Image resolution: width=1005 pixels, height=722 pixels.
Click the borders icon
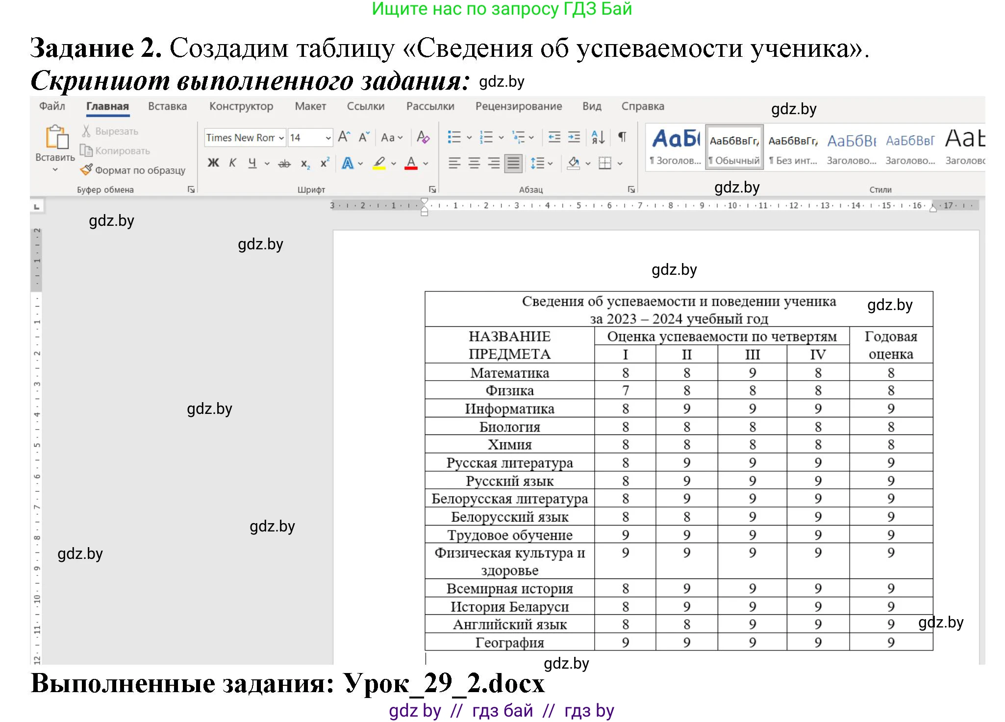point(605,163)
